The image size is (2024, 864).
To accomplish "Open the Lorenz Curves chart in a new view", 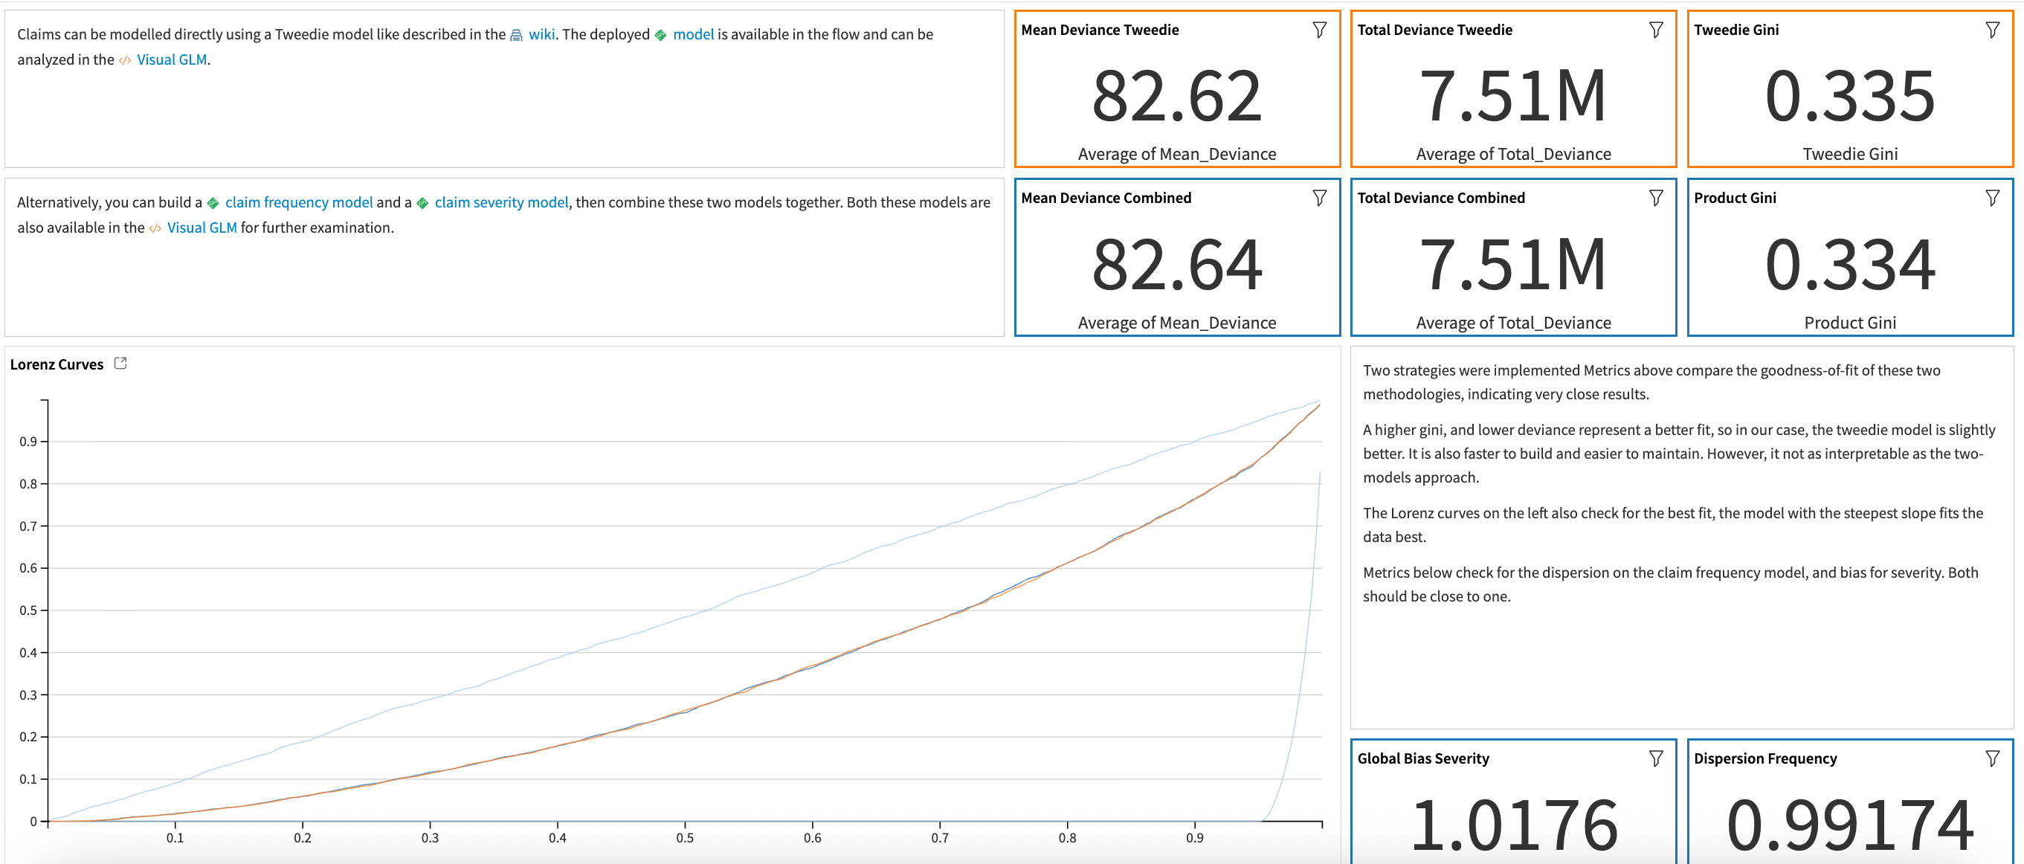I will [x=120, y=363].
